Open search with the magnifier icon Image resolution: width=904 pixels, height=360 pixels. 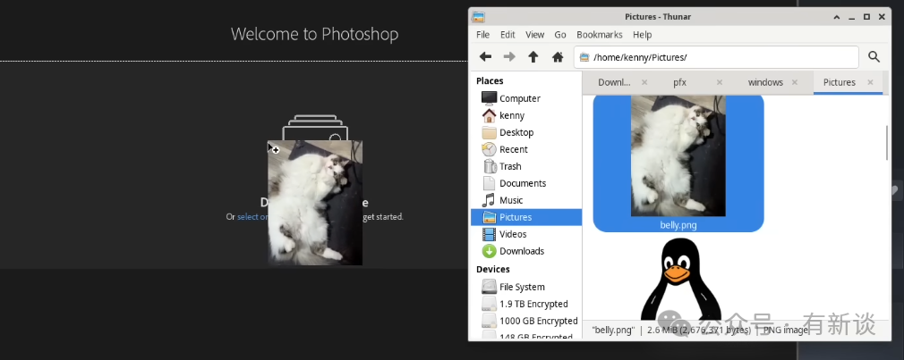(874, 57)
